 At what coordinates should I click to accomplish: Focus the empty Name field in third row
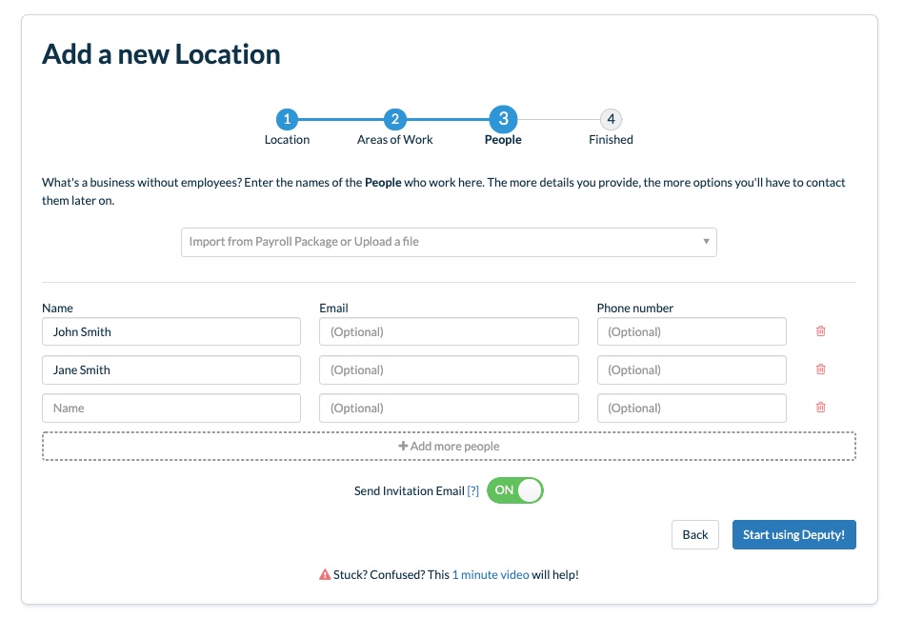pos(171,408)
